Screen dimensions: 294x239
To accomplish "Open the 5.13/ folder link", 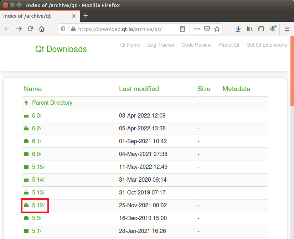I will (38, 192).
